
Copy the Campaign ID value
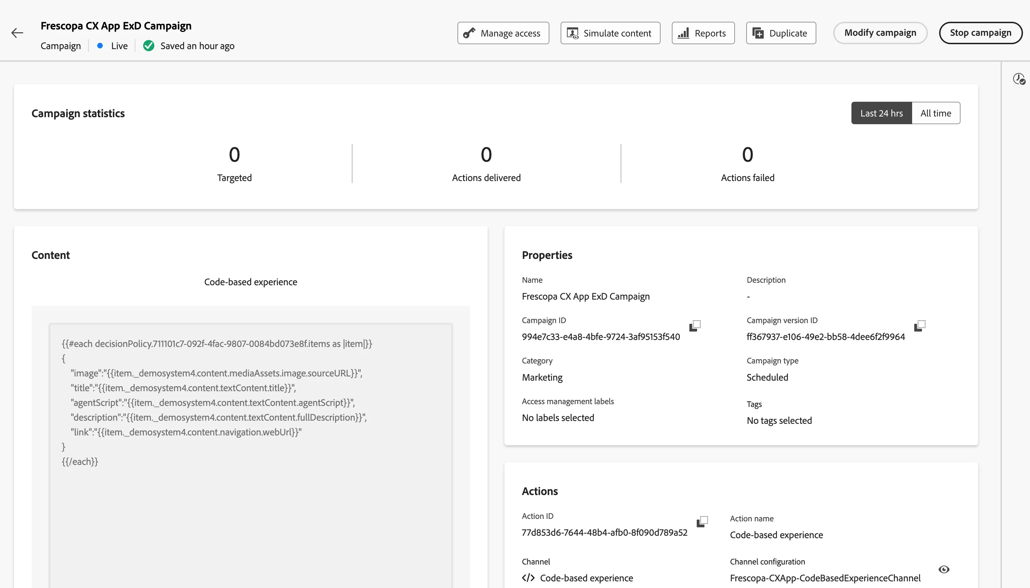(695, 326)
